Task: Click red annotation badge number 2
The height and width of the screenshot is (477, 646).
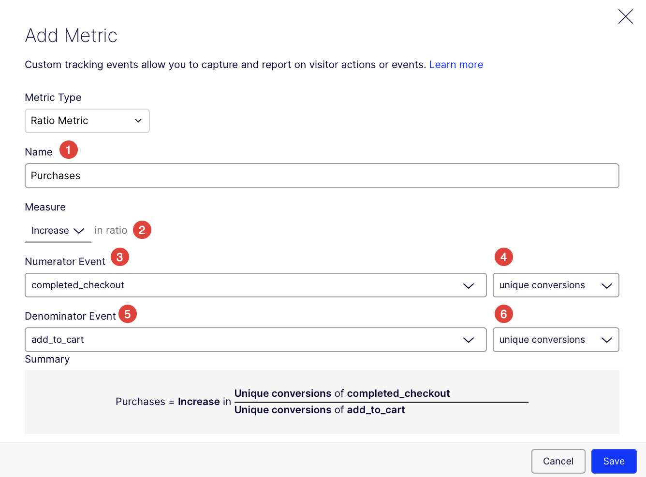Action: tap(142, 230)
